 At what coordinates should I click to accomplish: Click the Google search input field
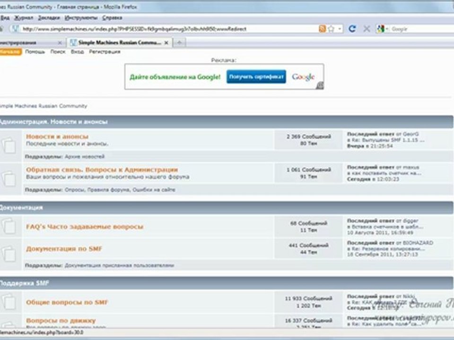coord(422,29)
